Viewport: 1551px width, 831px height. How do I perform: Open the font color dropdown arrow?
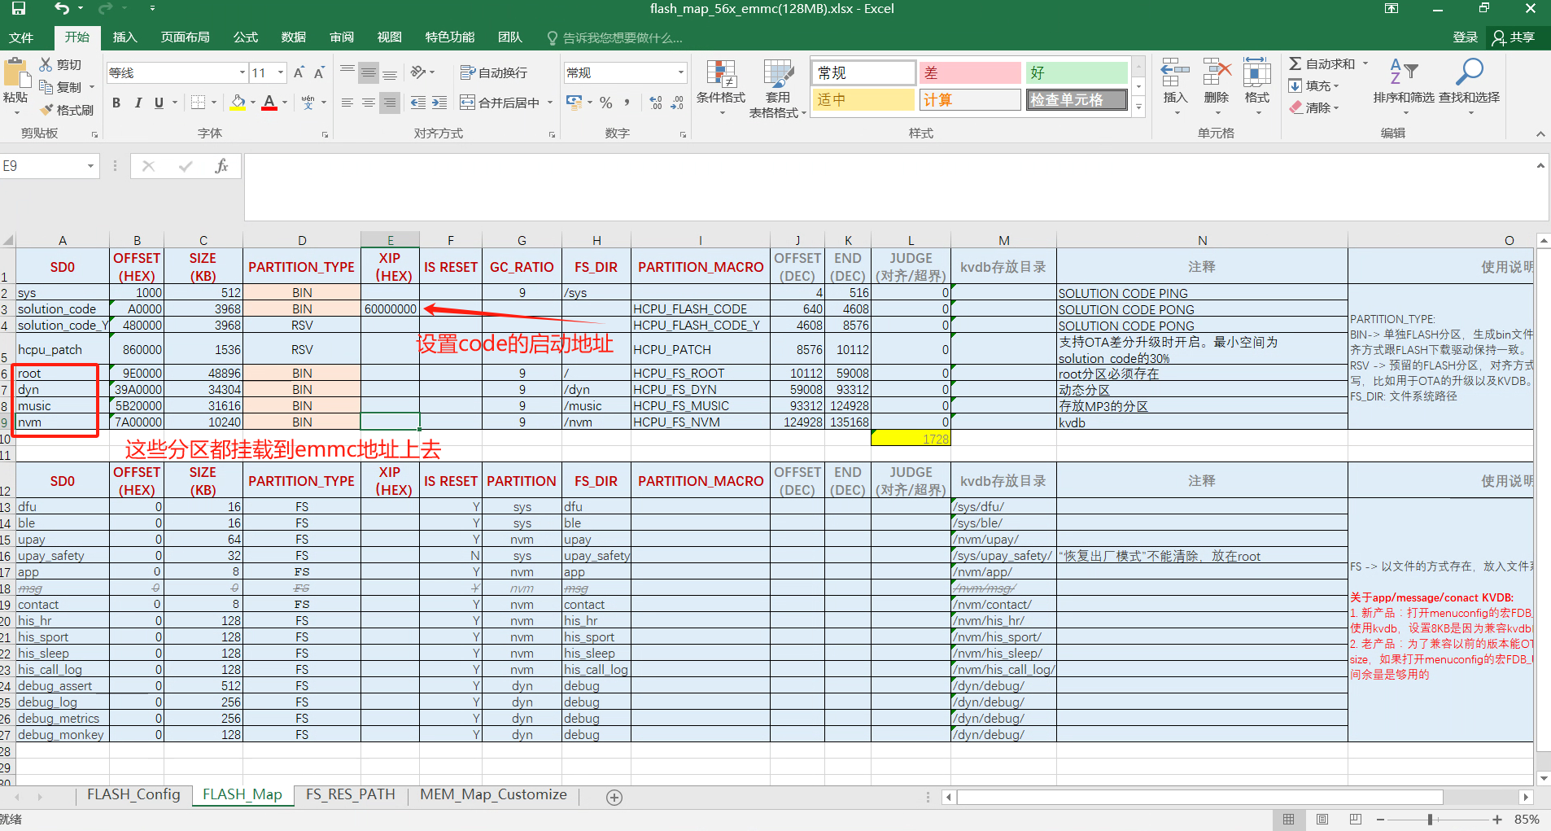click(x=285, y=103)
